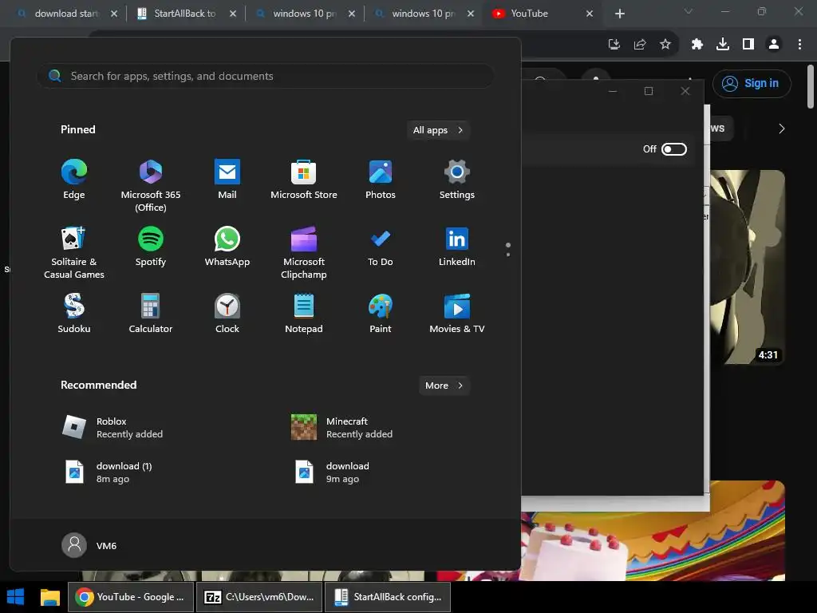Screen dimensions: 817x613
Task: Launch WhatsApp
Action: [x=227, y=247]
